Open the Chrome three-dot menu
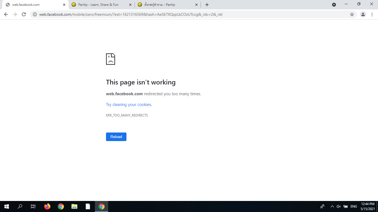378x212 pixels. click(x=372, y=14)
